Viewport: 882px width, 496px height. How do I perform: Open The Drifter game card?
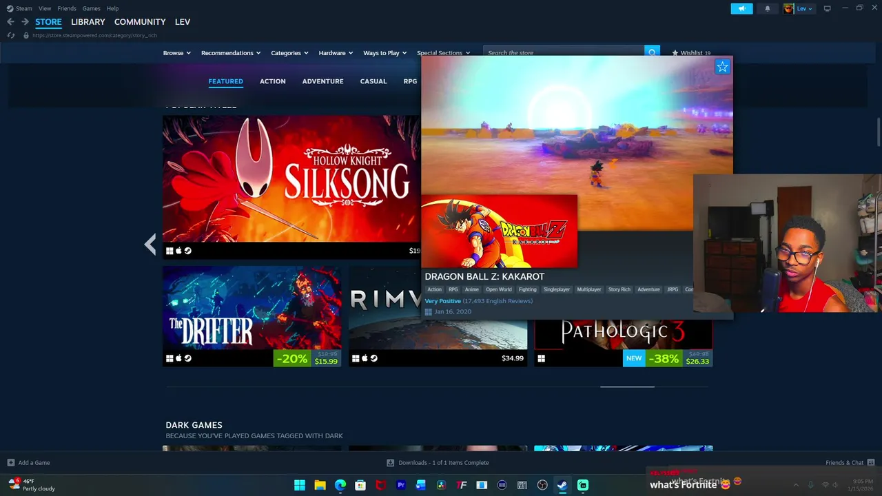[252, 316]
